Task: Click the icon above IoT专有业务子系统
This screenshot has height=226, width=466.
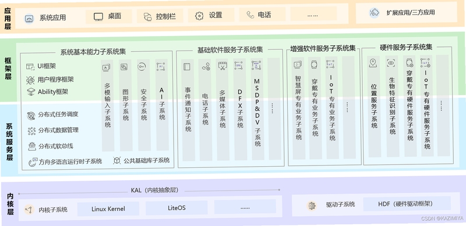Action: 330,64
